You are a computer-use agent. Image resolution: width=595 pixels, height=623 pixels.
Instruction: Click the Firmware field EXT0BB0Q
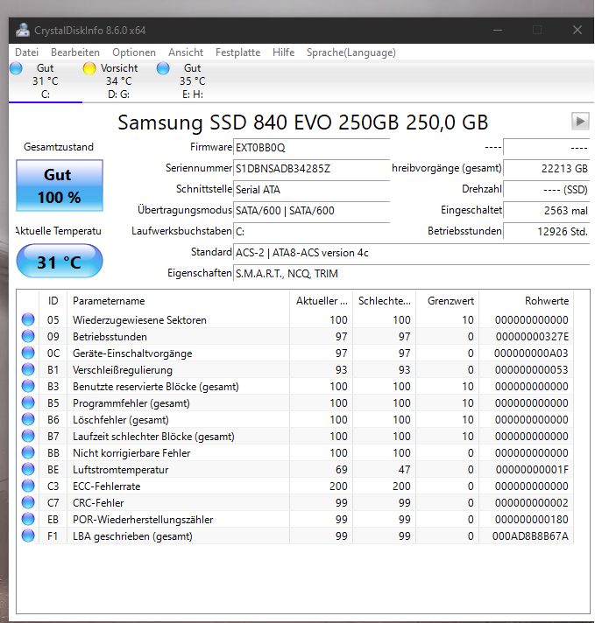311,148
